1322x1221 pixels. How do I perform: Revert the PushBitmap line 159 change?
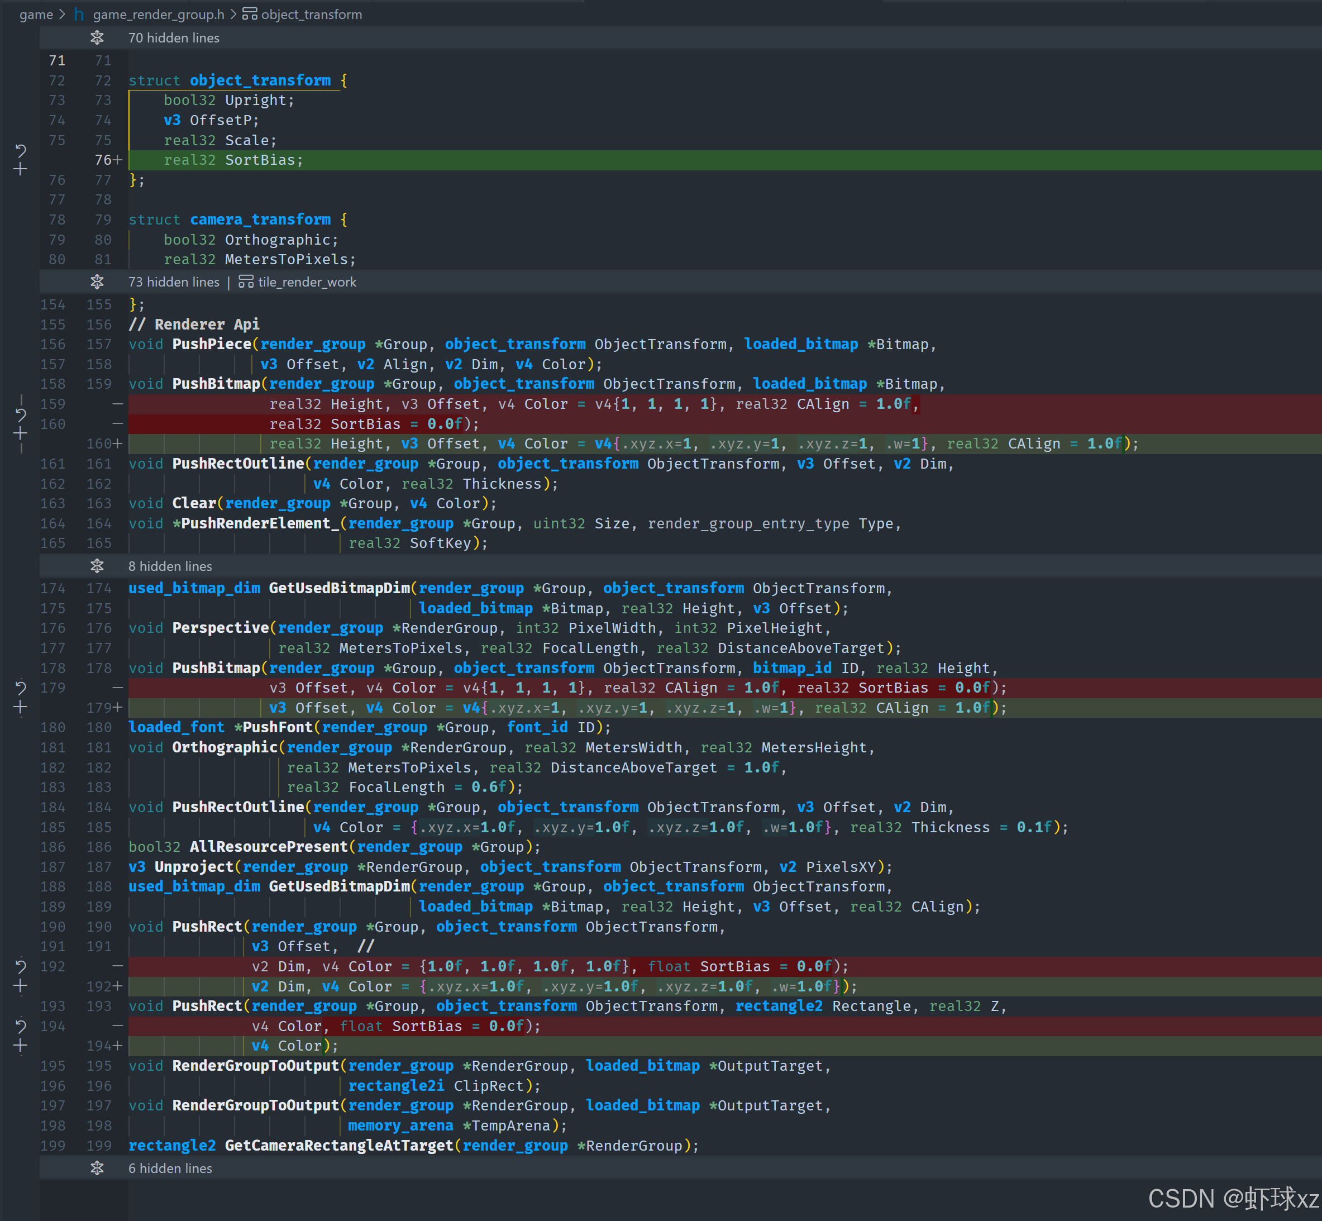click(21, 415)
